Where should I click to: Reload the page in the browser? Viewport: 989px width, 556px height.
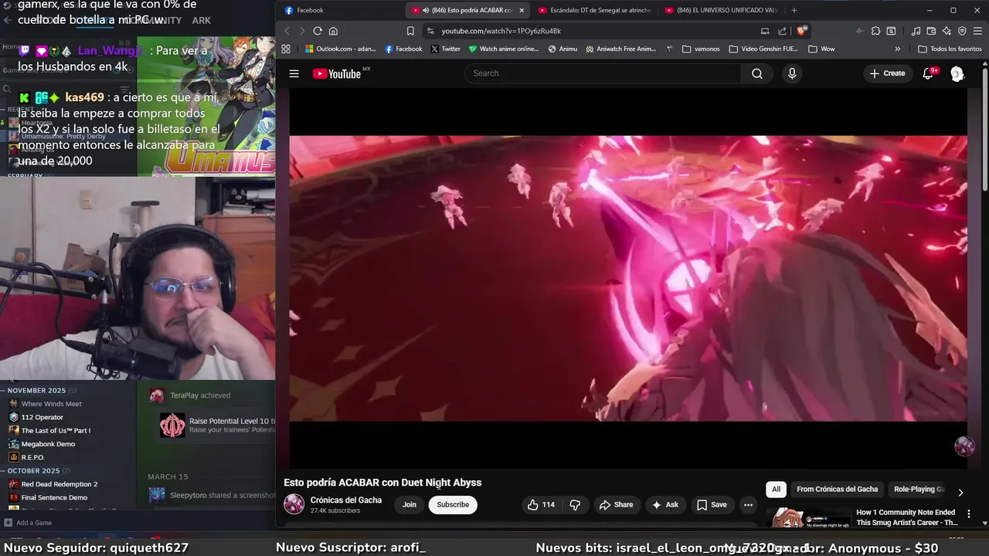318,31
